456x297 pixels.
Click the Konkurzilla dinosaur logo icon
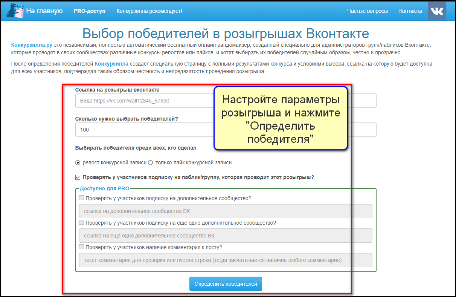pos(15,11)
